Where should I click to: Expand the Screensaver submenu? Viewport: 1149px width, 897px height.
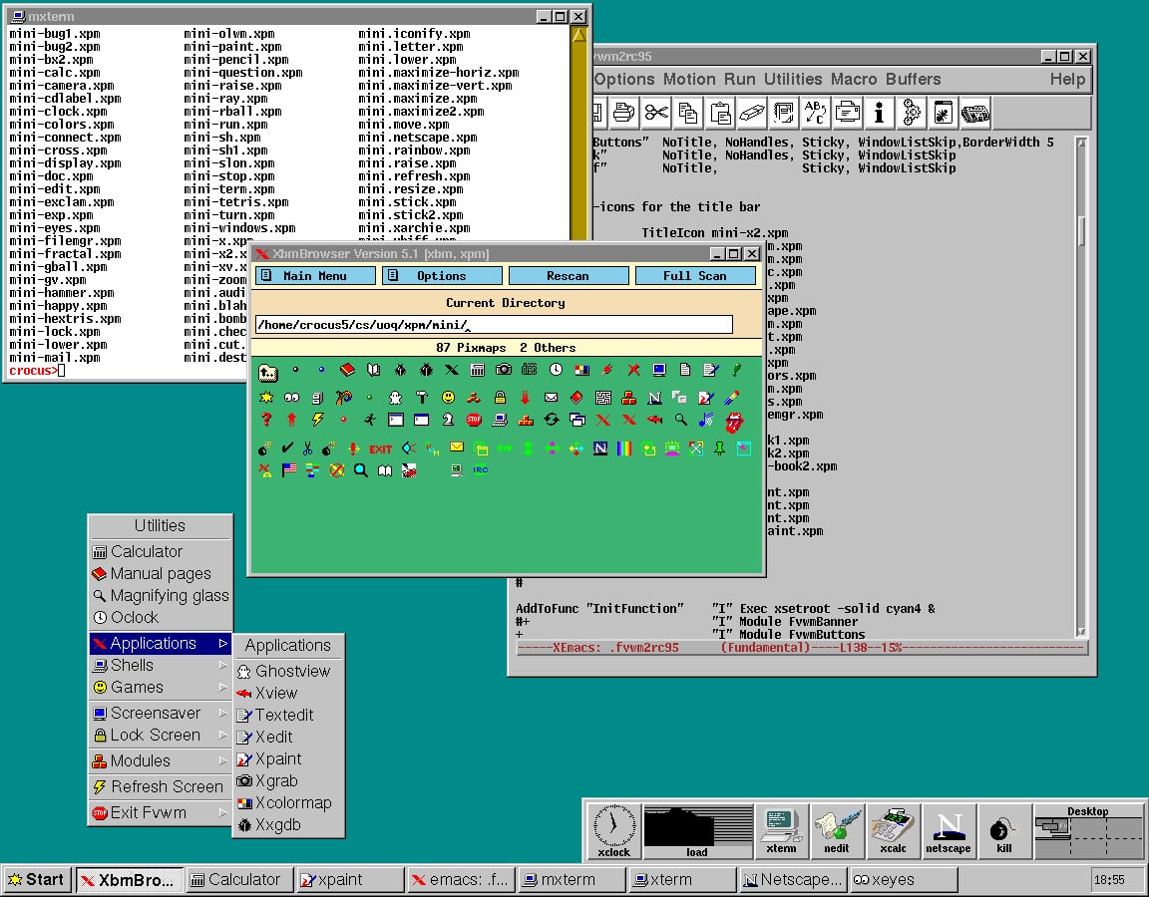pyautogui.click(x=221, y=712)
